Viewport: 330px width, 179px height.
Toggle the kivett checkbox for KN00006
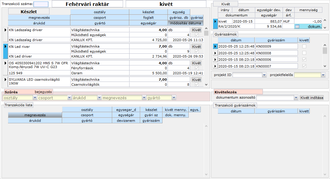pos(304,60)
